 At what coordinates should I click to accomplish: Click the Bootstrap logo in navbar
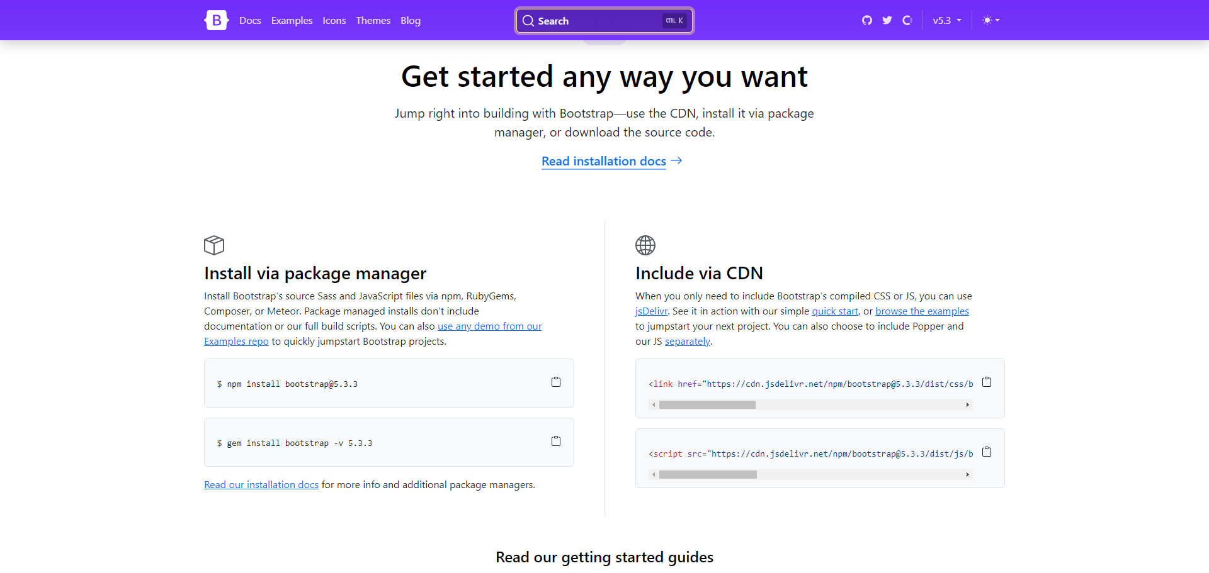coord(216,20)
